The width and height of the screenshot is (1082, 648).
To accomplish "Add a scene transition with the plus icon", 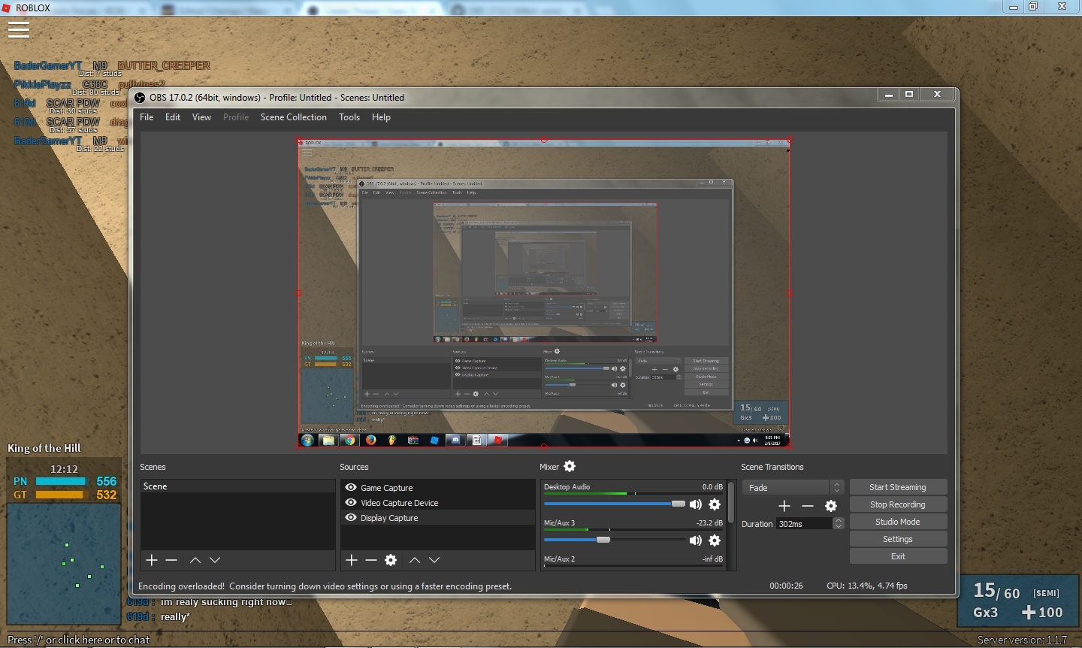I will [784, 506].
